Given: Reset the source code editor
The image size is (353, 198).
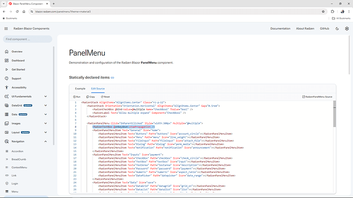Looking at the screenshot, I should [x=105, y=97].
